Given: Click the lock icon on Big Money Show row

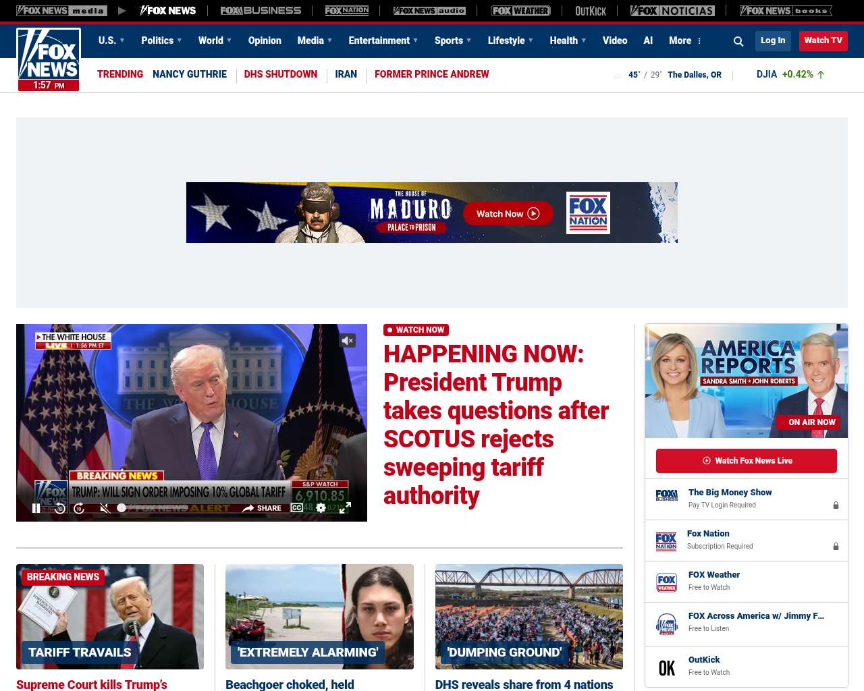Looking at the screenshot, I should pos(836,505).
